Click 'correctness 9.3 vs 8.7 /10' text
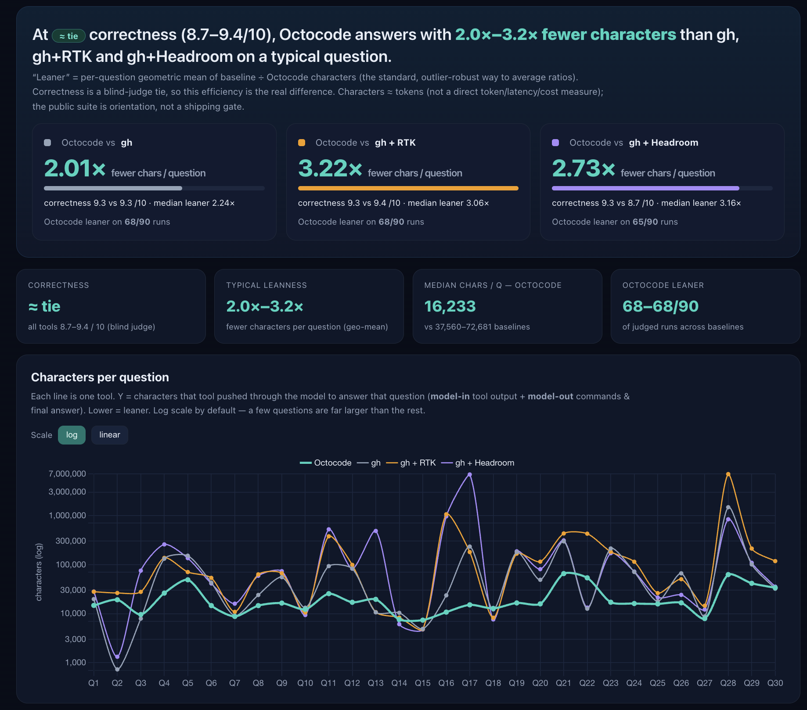Viewport: 807px width, 710px height. pos(603,203)
